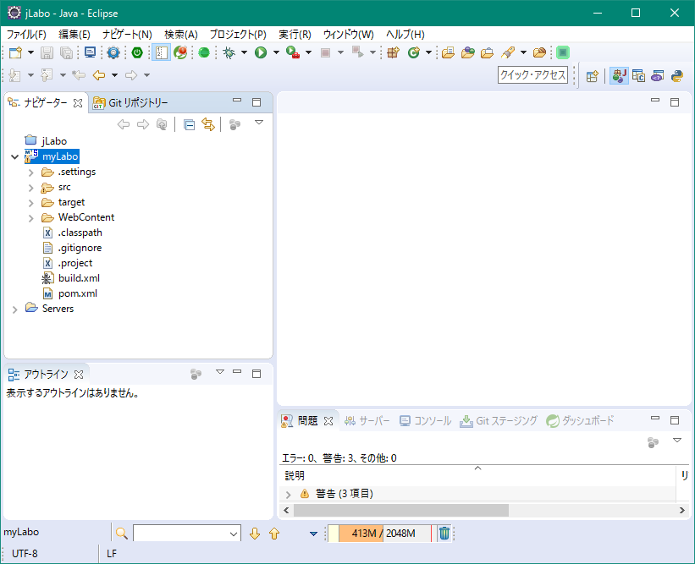Maximize the Outline panel
695x564 pixels.
[x=256, y=374]
